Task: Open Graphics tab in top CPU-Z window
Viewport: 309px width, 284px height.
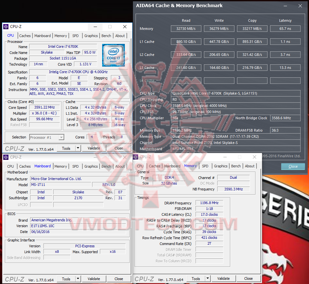Action: (x=91, y=36)
